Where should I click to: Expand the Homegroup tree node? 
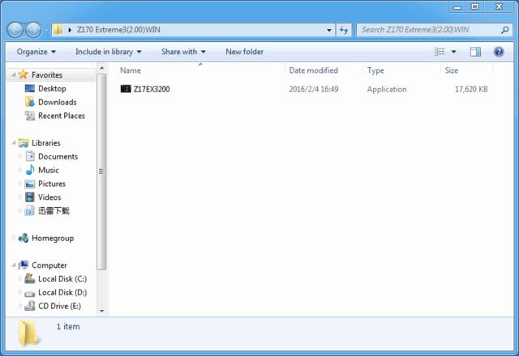[12, 239]
